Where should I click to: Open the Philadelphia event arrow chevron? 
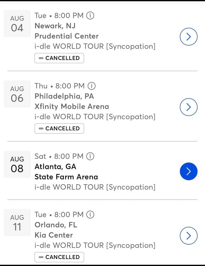click(188, 107)
